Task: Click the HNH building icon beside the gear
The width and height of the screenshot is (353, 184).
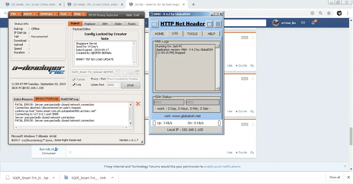Action: click(218, 24)
